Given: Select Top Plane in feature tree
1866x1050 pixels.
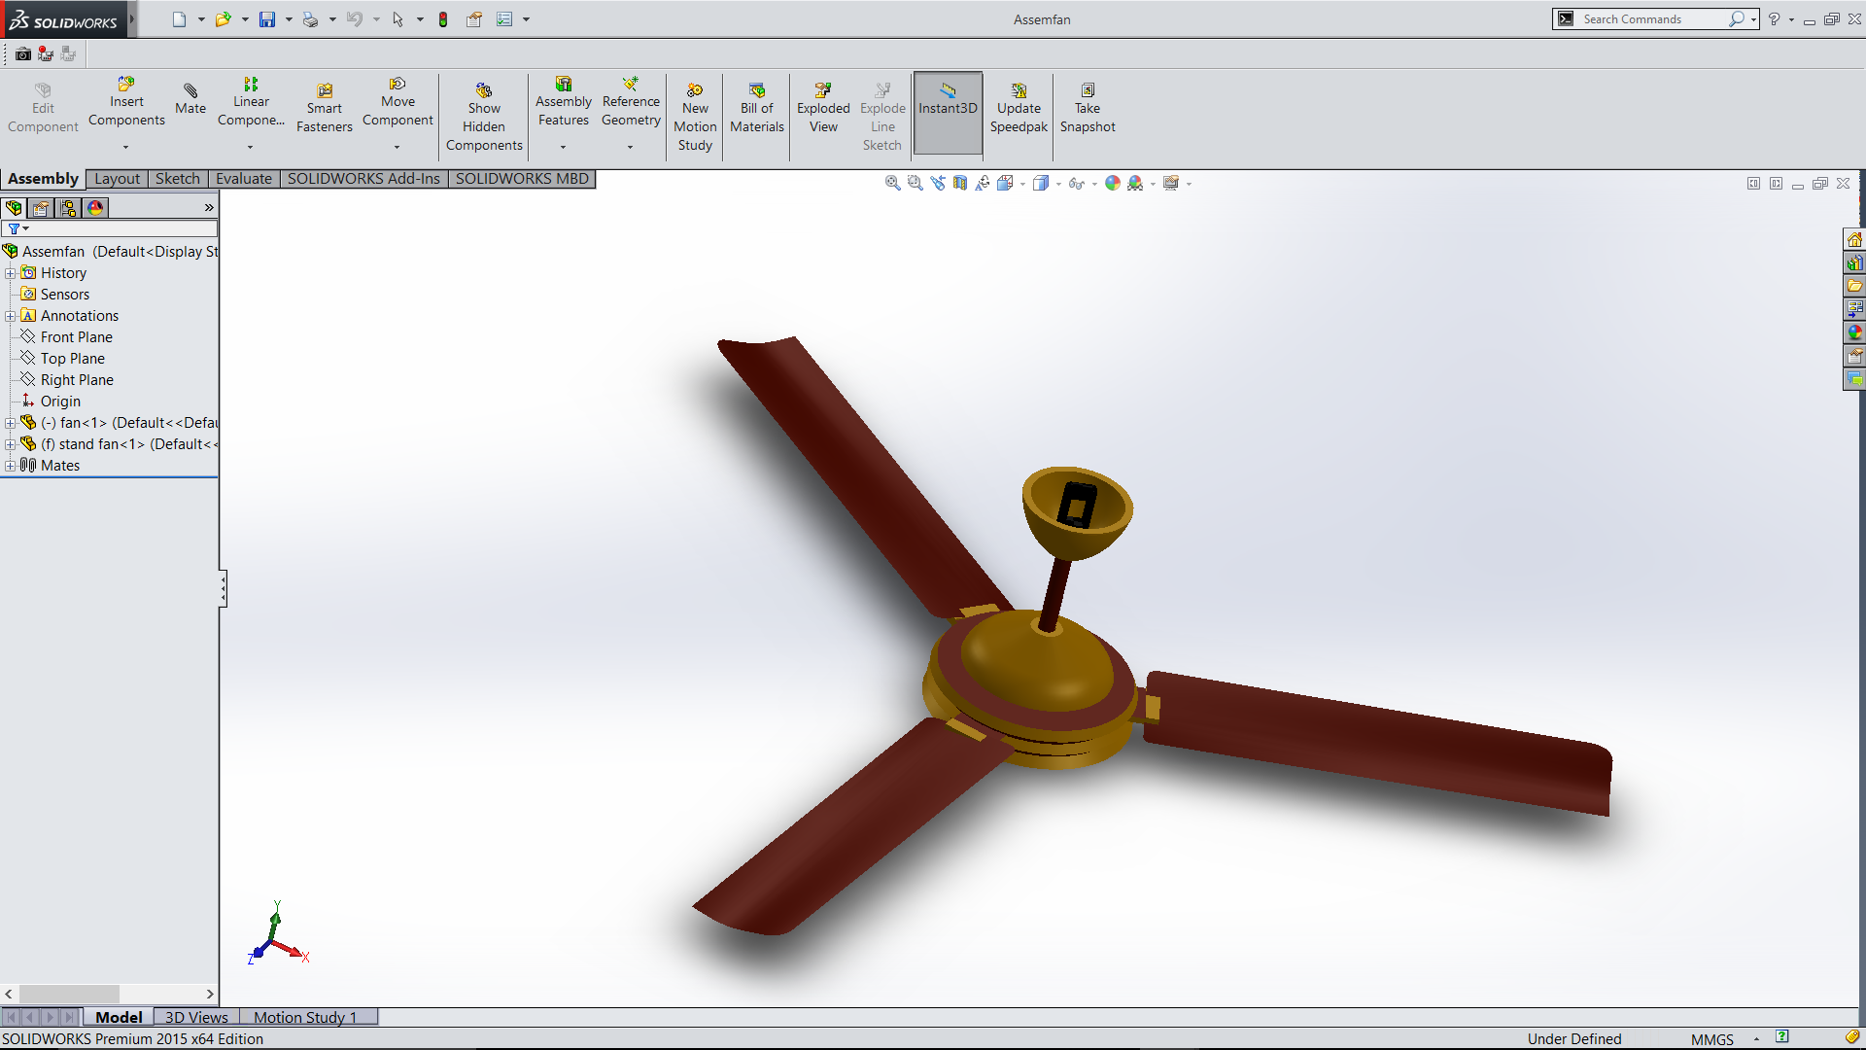Looking at the screenshot, I should (72, 359).
